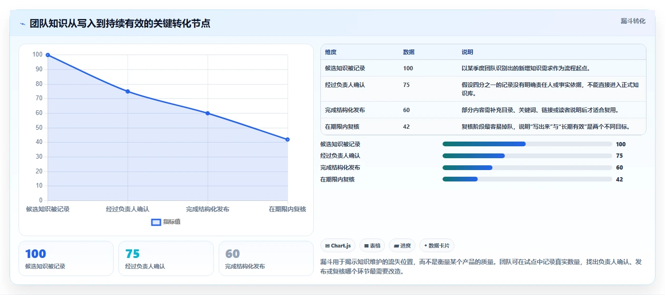Viewport: 665px width, 295px height.
Task: Click the 表格 chip
Action: (372, 246)
